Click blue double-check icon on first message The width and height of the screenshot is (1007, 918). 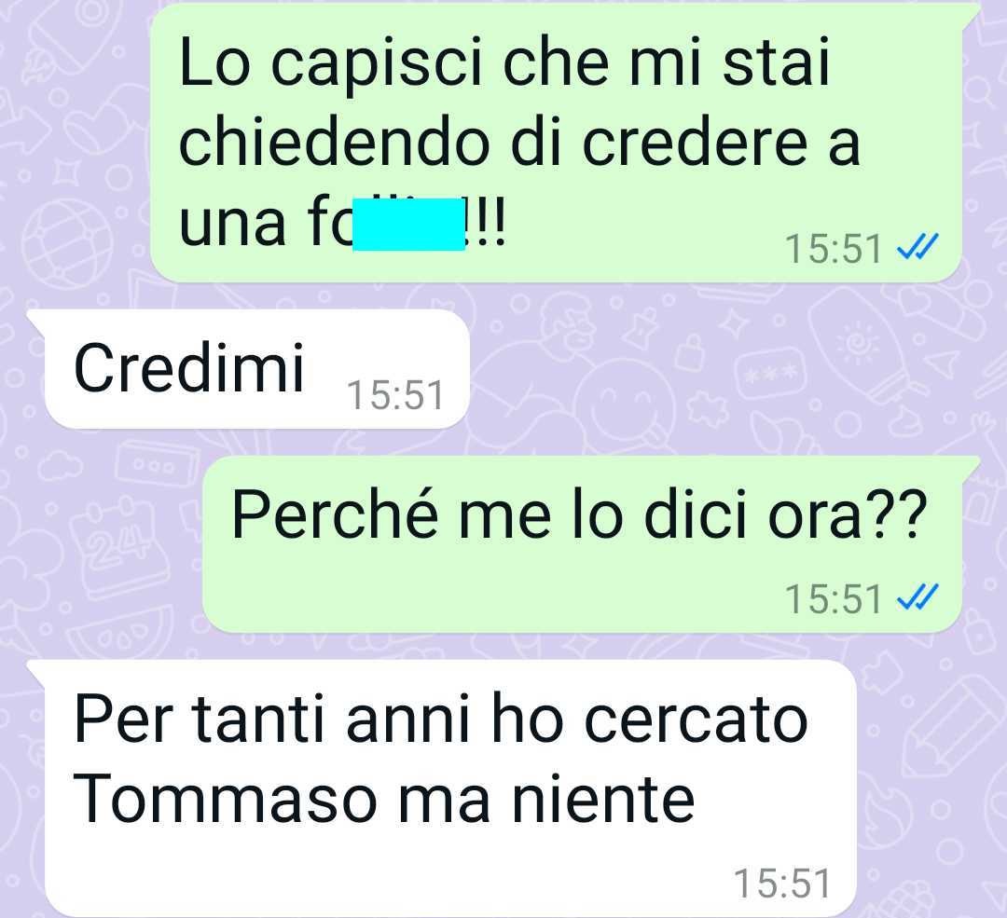tap(917, 246)
